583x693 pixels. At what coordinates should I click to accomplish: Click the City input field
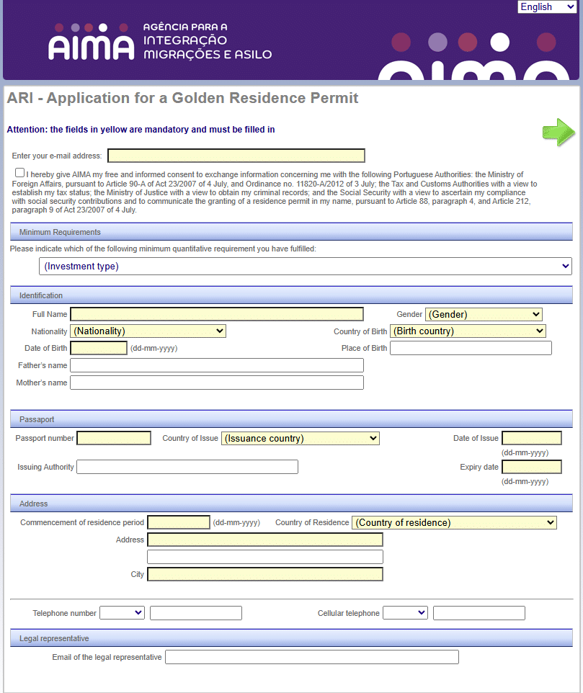(x=265, y=574)
